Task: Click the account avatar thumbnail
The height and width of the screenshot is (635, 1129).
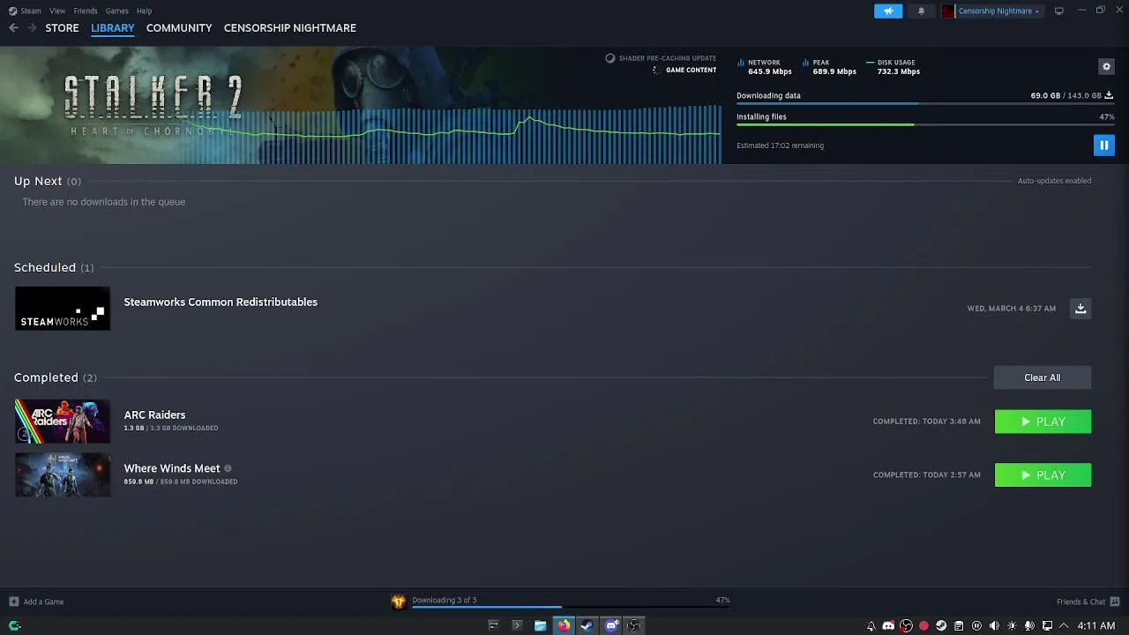Action: [948, 11]
